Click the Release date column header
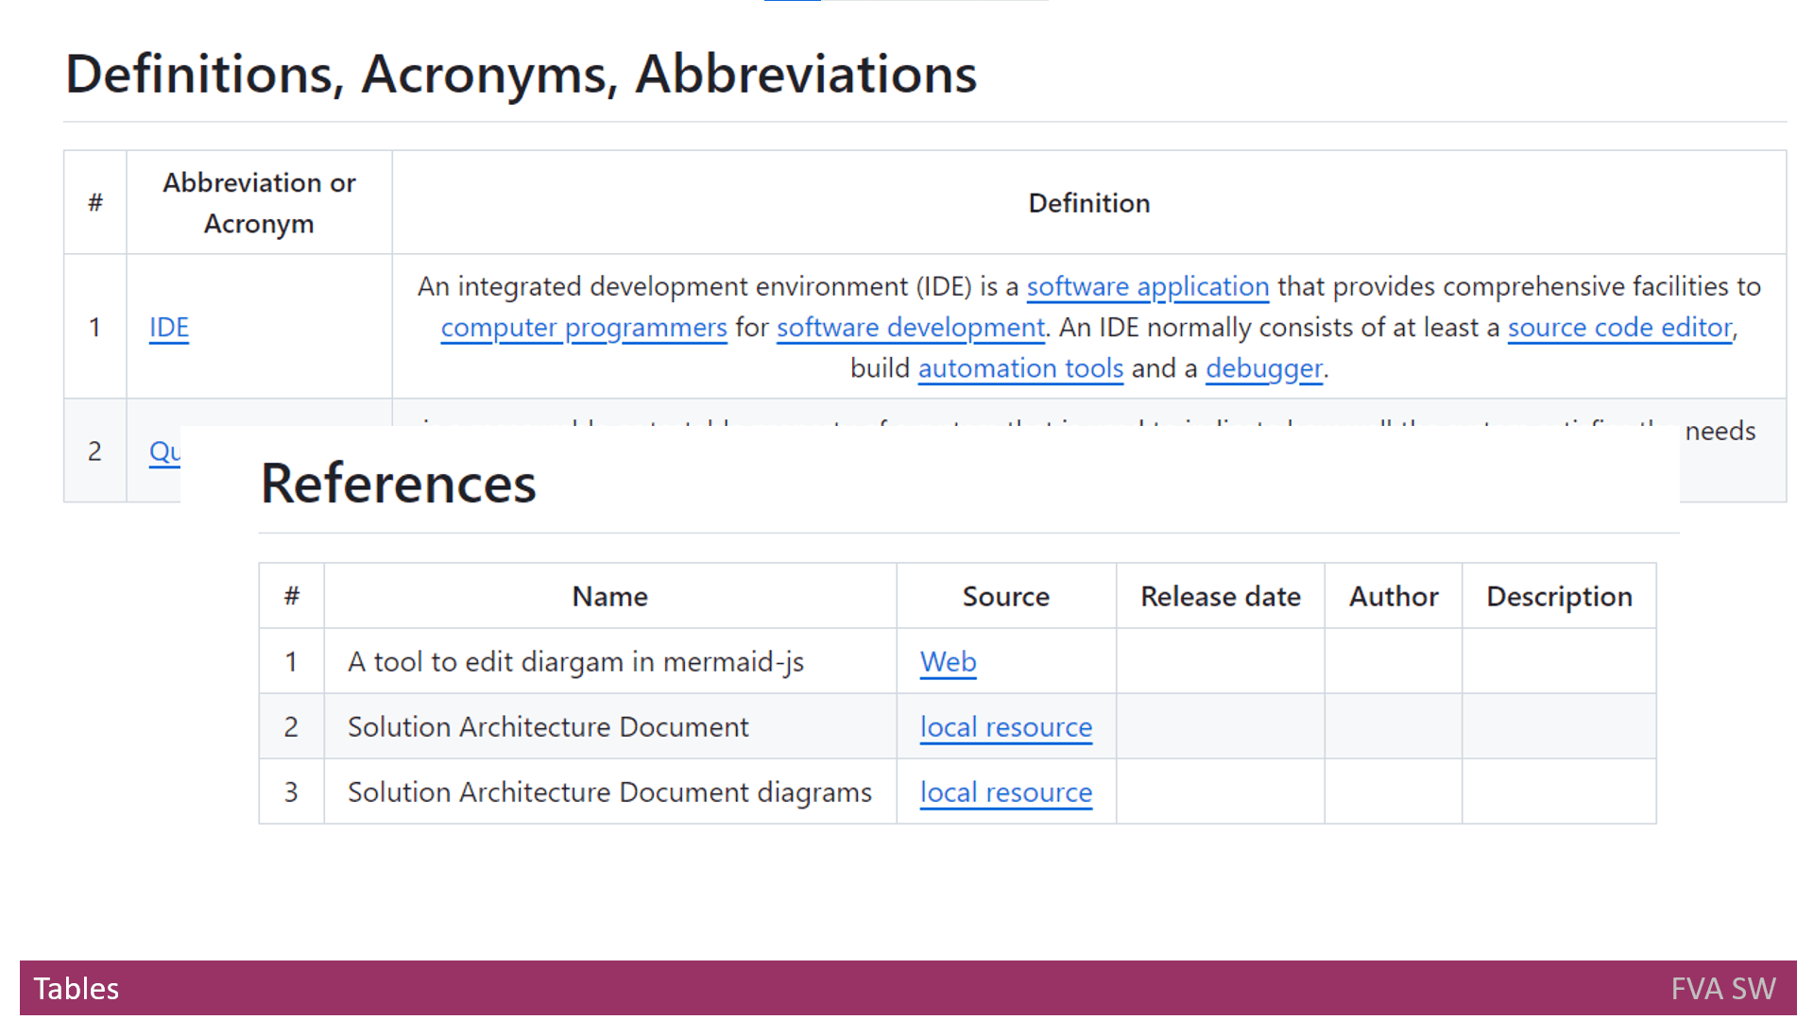1814x1020 pixels. (x=1220, y=597)
